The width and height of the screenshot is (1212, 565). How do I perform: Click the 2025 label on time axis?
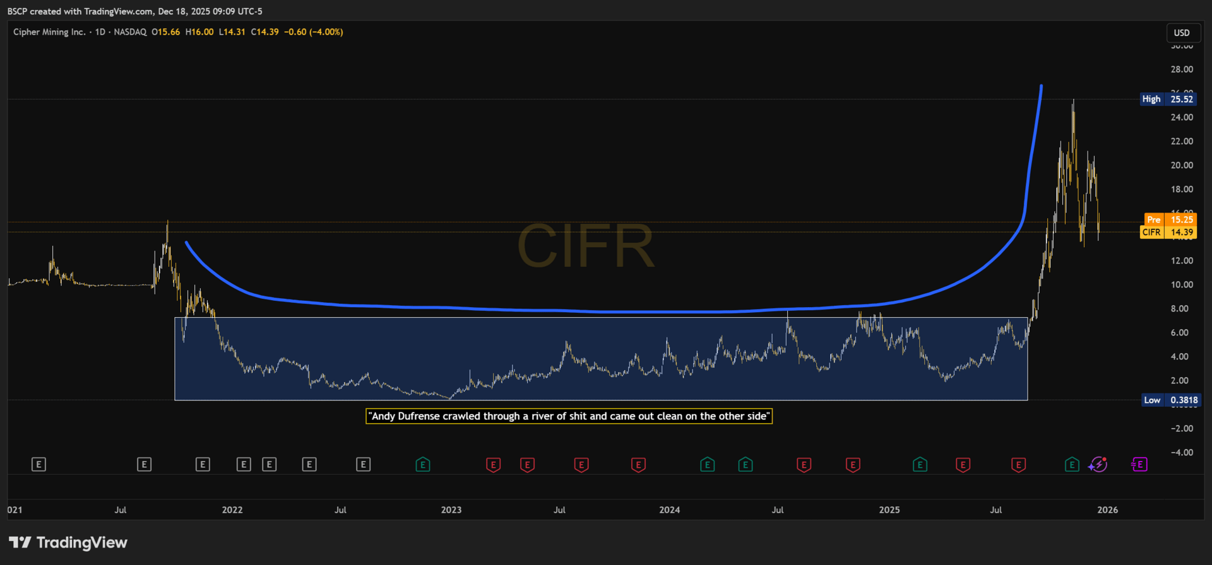coord(889,510)
